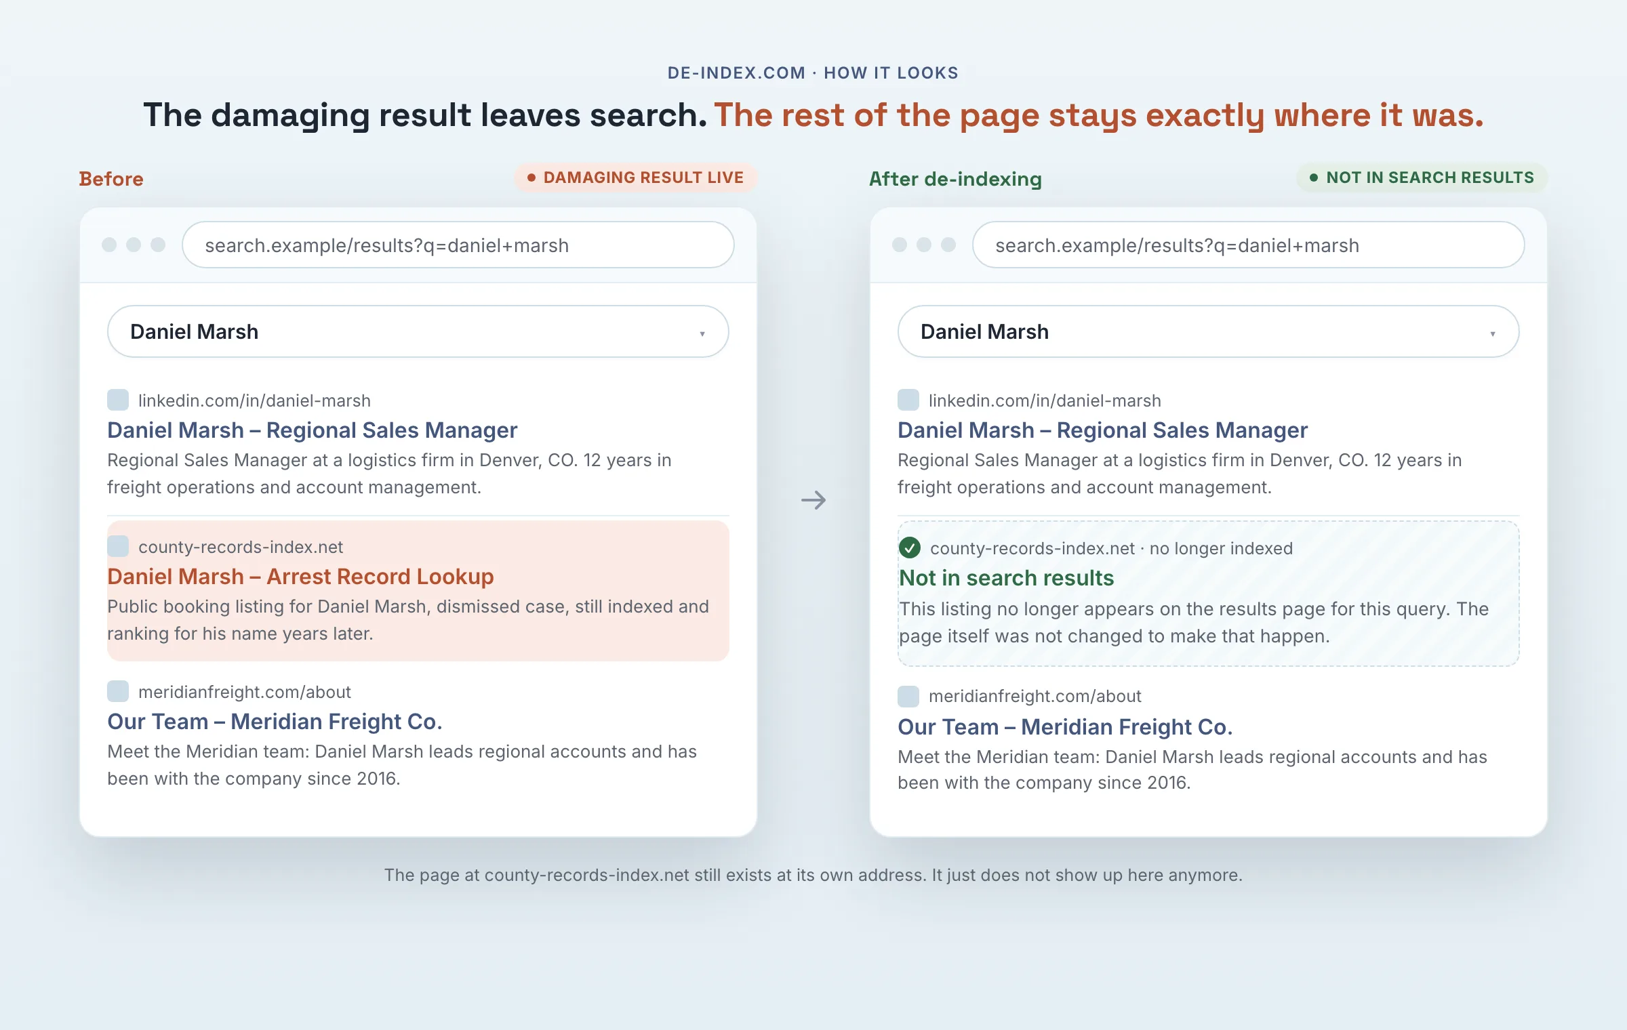
Task: Click 'DE-INDEX.COM · HOW IT LOOKS' header text
Action: tap(813, 73)
